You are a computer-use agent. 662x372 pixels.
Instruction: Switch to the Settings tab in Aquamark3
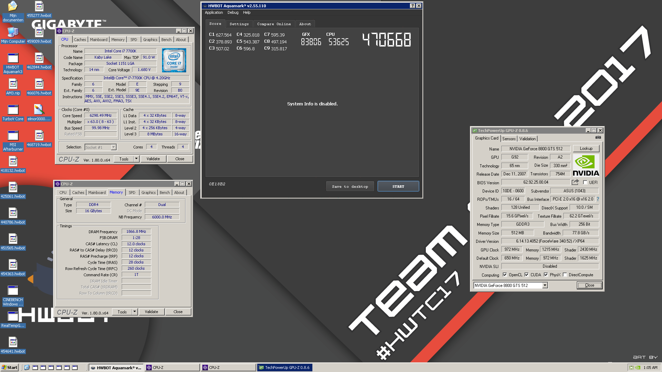click(x=239, y=24)
